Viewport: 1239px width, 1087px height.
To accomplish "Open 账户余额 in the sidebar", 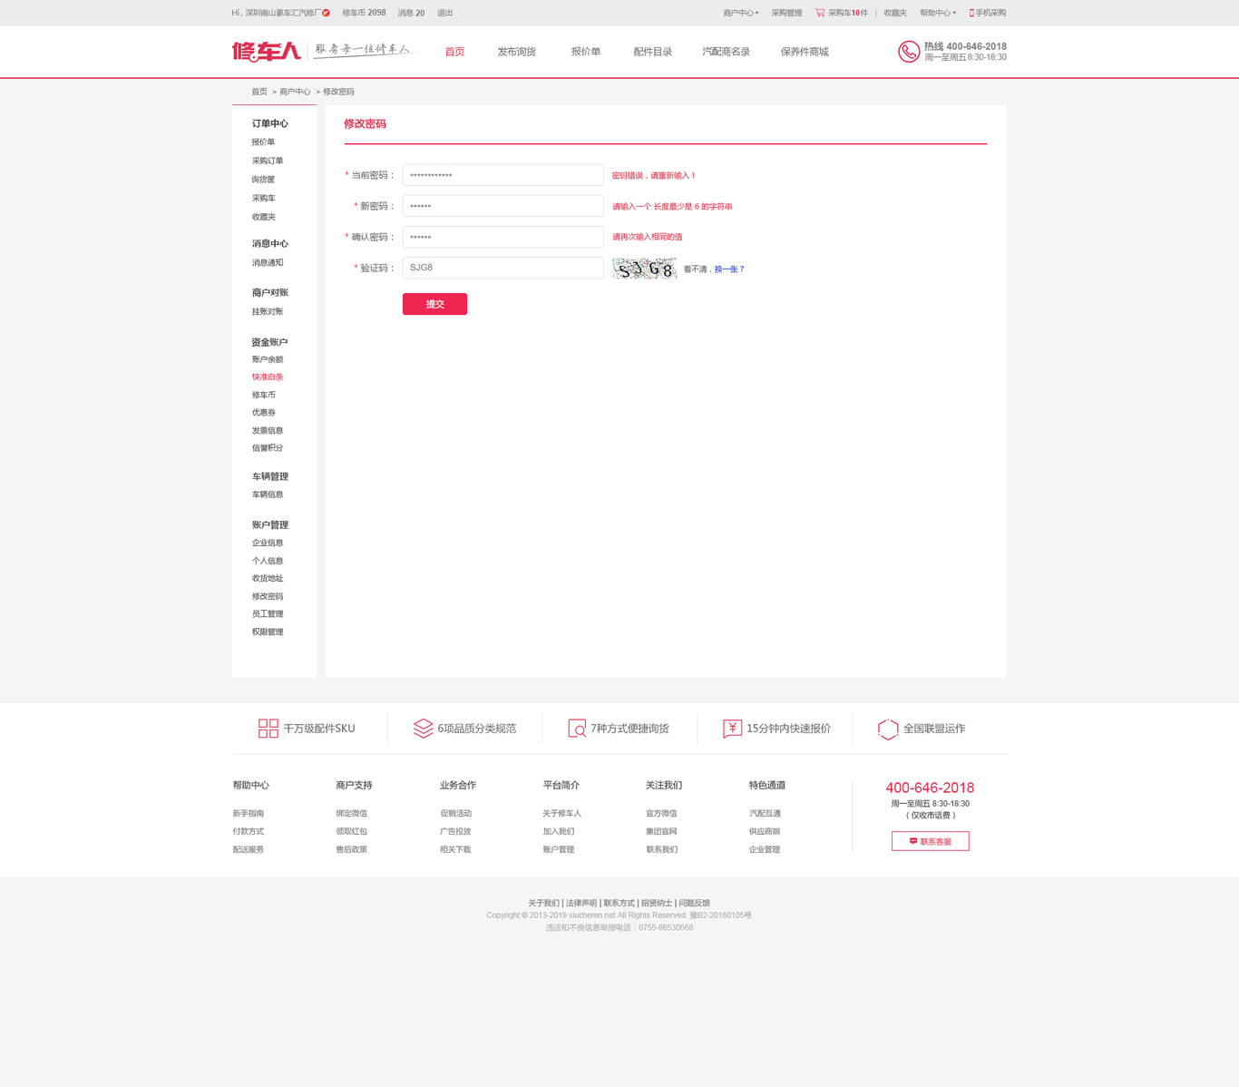I will [x=268, y=359].
